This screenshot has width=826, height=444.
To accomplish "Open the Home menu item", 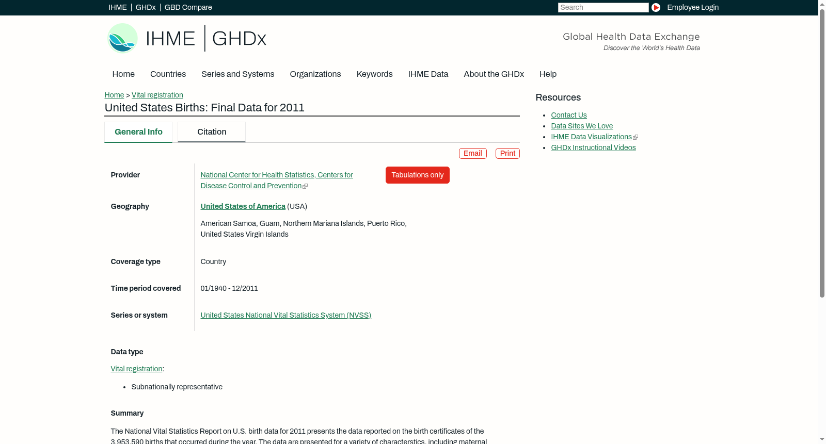I will point(123,74).
